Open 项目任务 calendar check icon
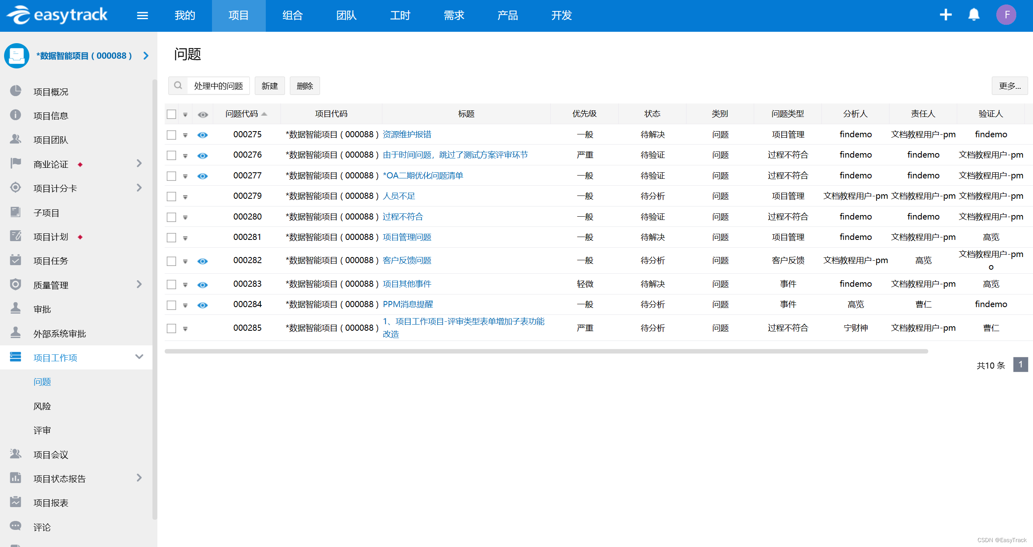Screen dimensions: 1033x547 [x=15, y=260]
